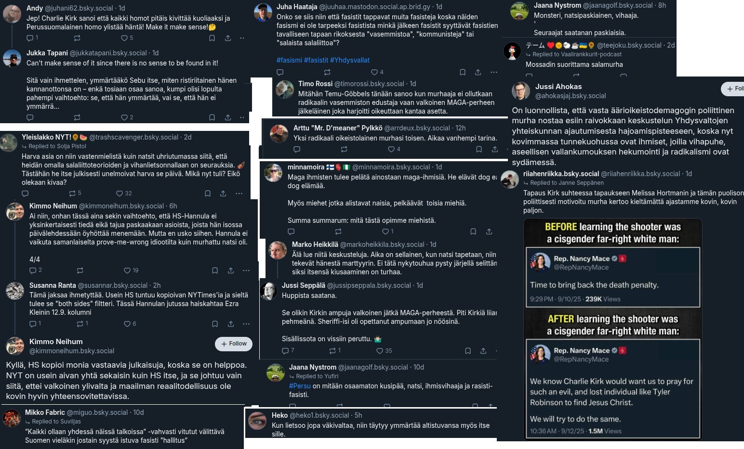Share Susanna Ranta's post
The height and width of the screenshot is (449, 744).
(231, 324)
